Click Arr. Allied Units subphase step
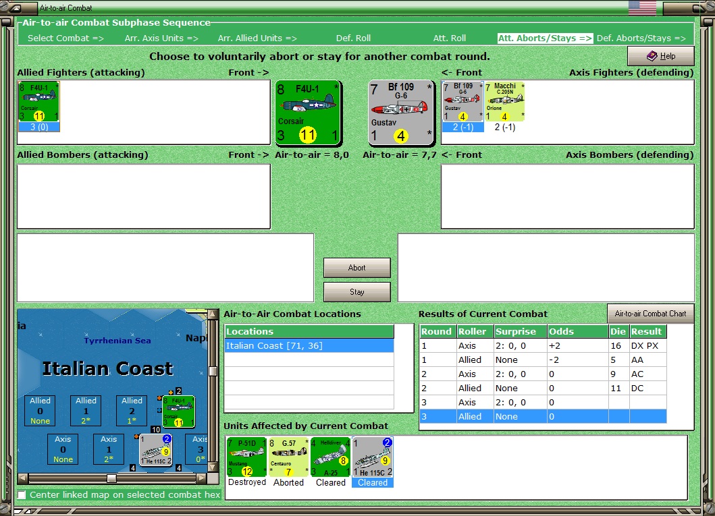Viewport: 715px width, 516px height. 257,38
